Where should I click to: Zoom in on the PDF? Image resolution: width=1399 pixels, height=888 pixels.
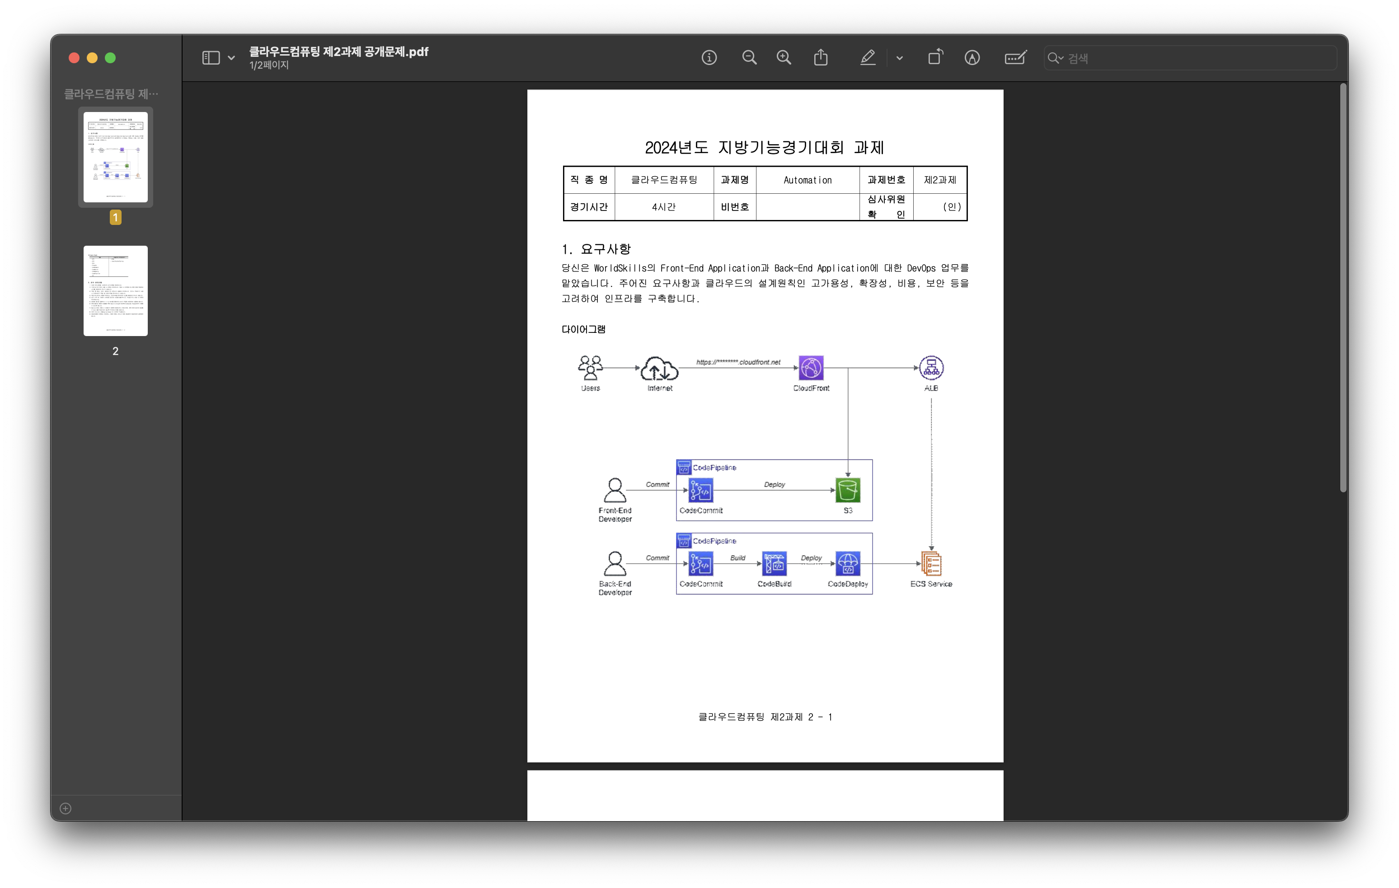click(x=784, y=57)
